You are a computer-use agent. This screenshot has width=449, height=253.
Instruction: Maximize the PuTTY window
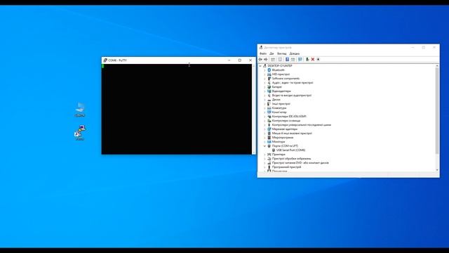(x=240, y=60)
